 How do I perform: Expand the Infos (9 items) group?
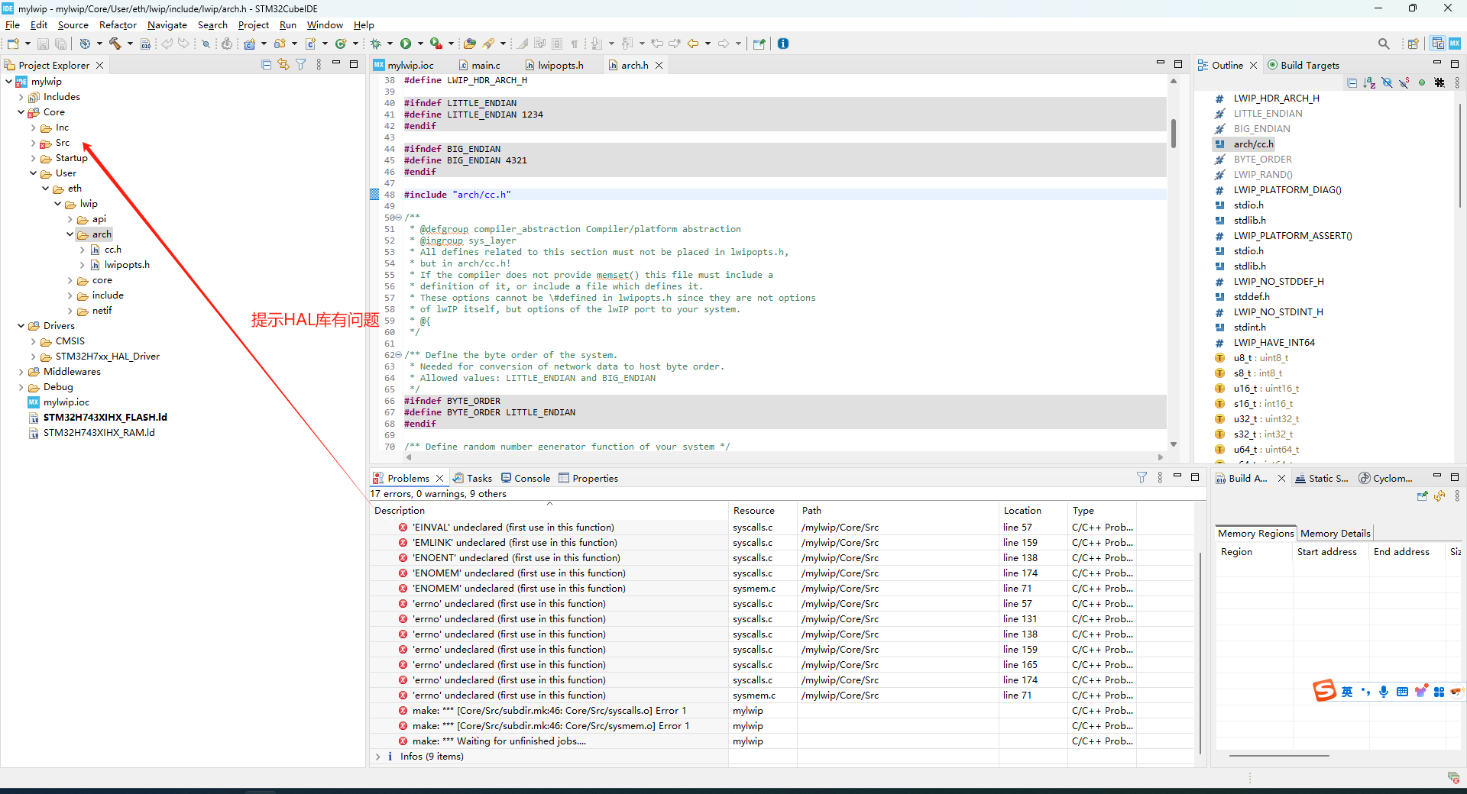click(377, 757)
